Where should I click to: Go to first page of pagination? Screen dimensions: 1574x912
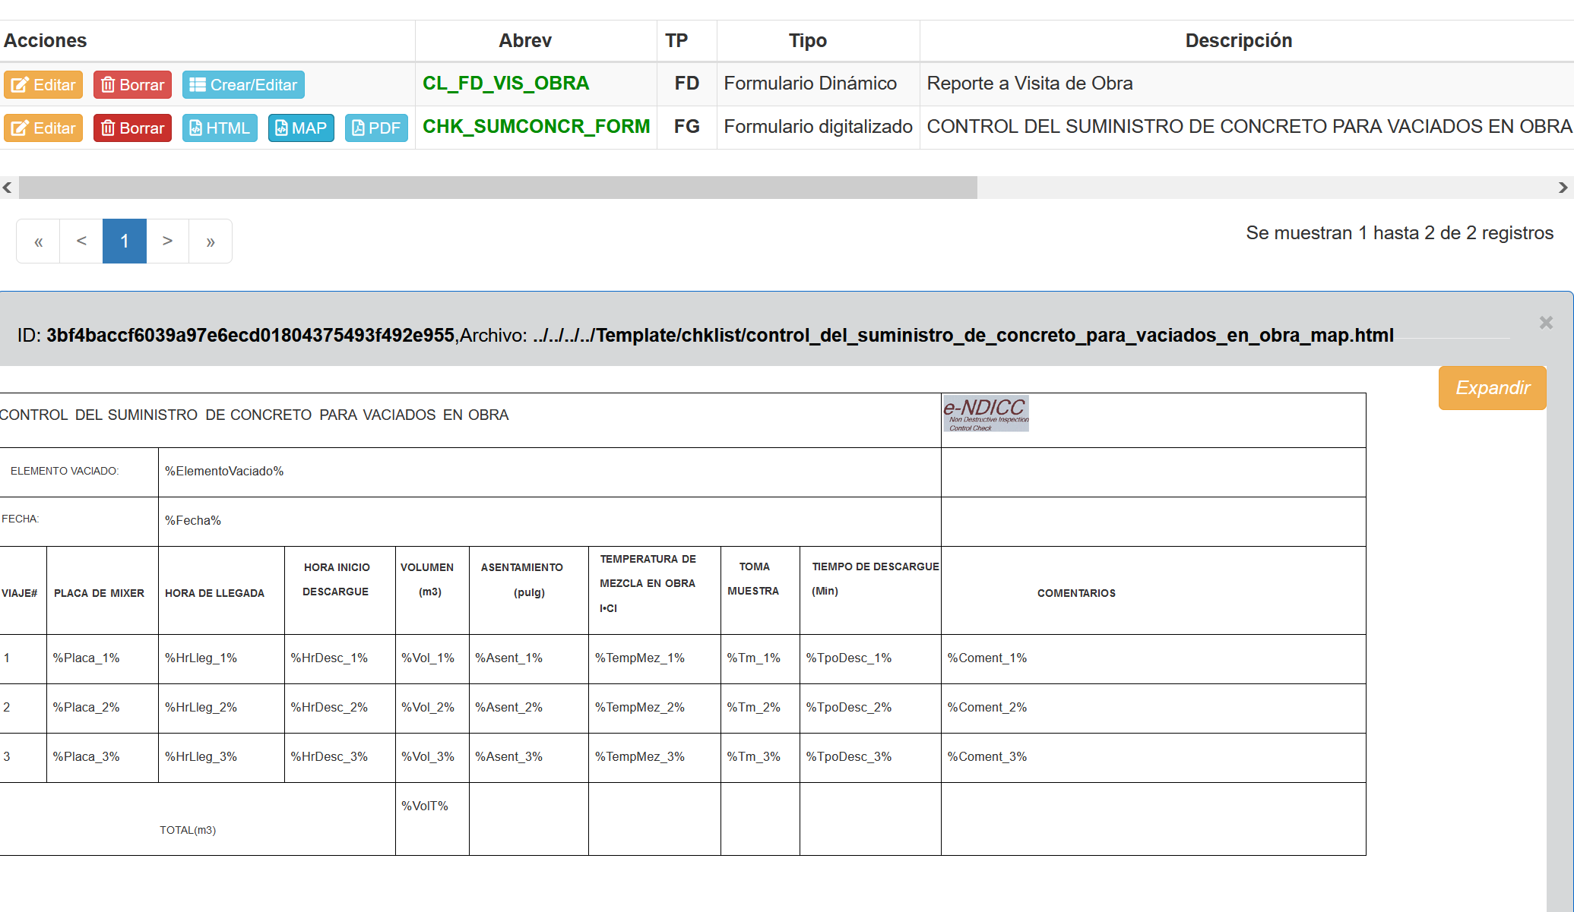click(38, 241)
